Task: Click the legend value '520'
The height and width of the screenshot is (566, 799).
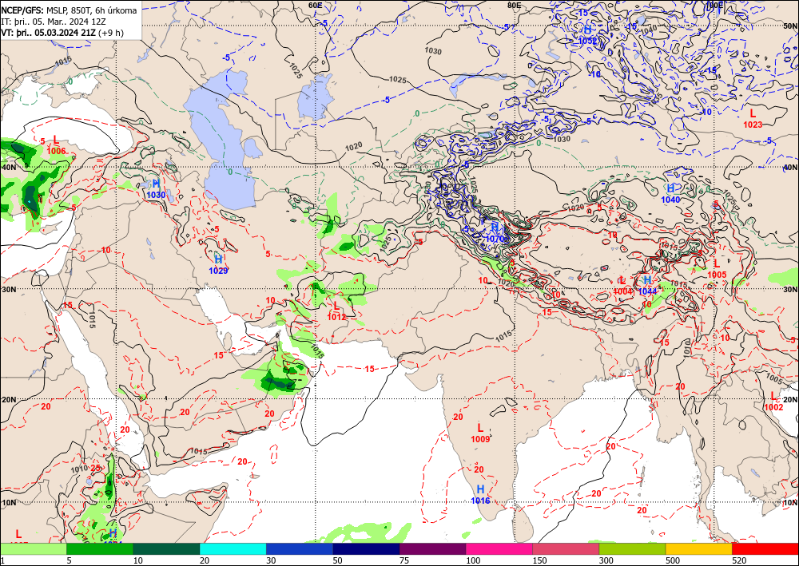Action: pyautogui.click(x=739, y=560)
